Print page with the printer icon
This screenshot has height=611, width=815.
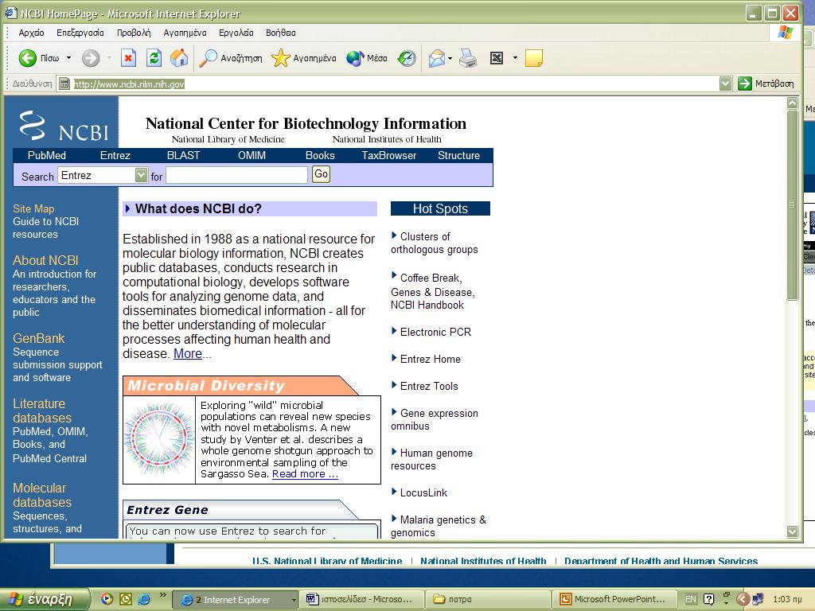point(468,58)
